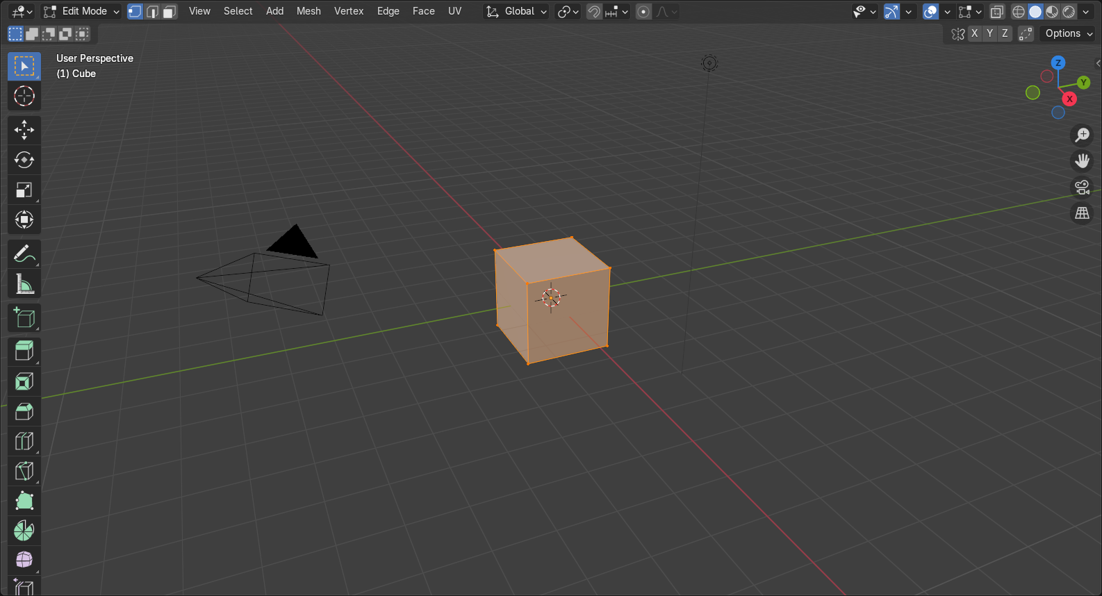Toggle camera view button
Screen dimensions: 1102x596
tap(1082, 187)
